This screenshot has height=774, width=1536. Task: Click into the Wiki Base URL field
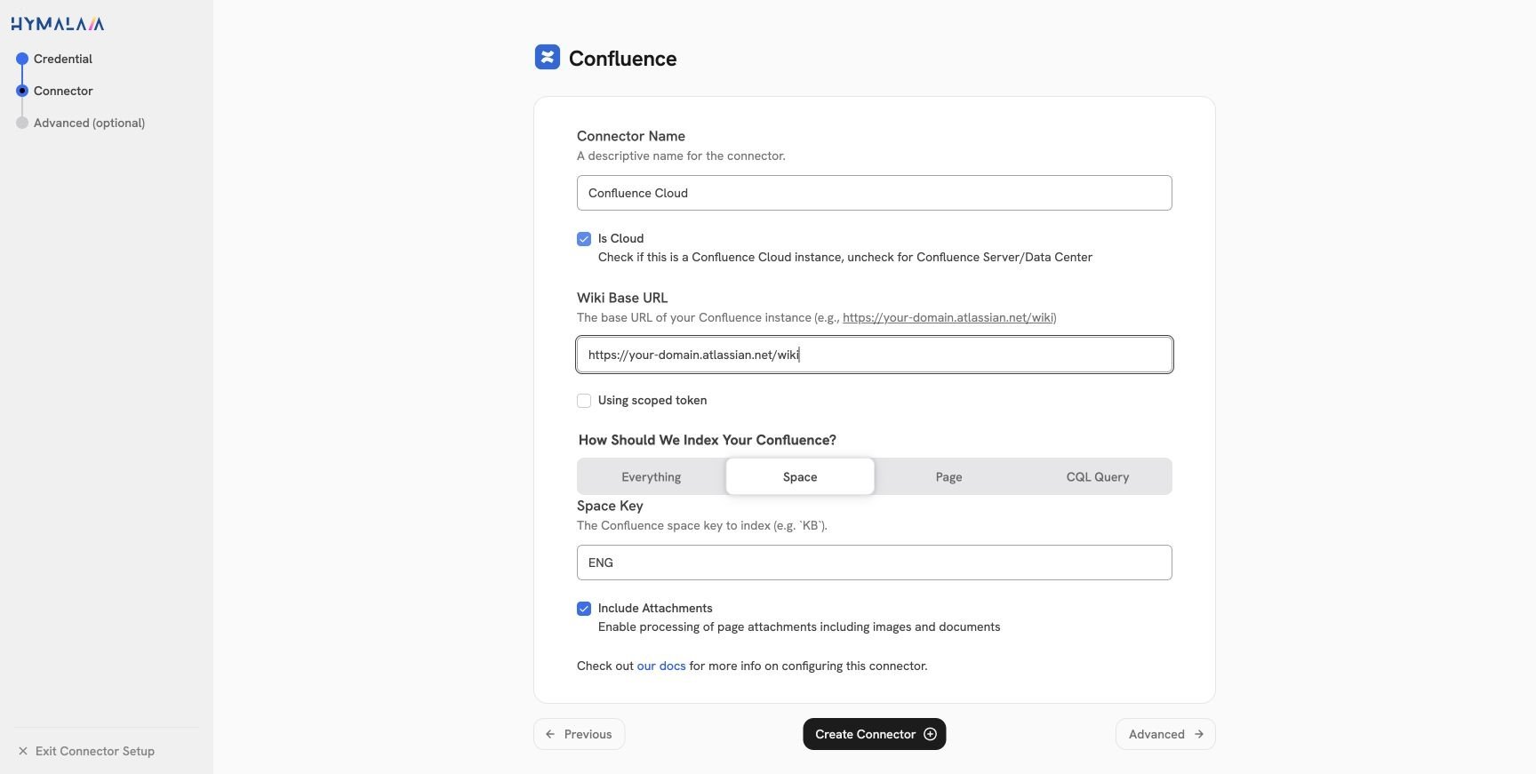[x=875, y=355]
